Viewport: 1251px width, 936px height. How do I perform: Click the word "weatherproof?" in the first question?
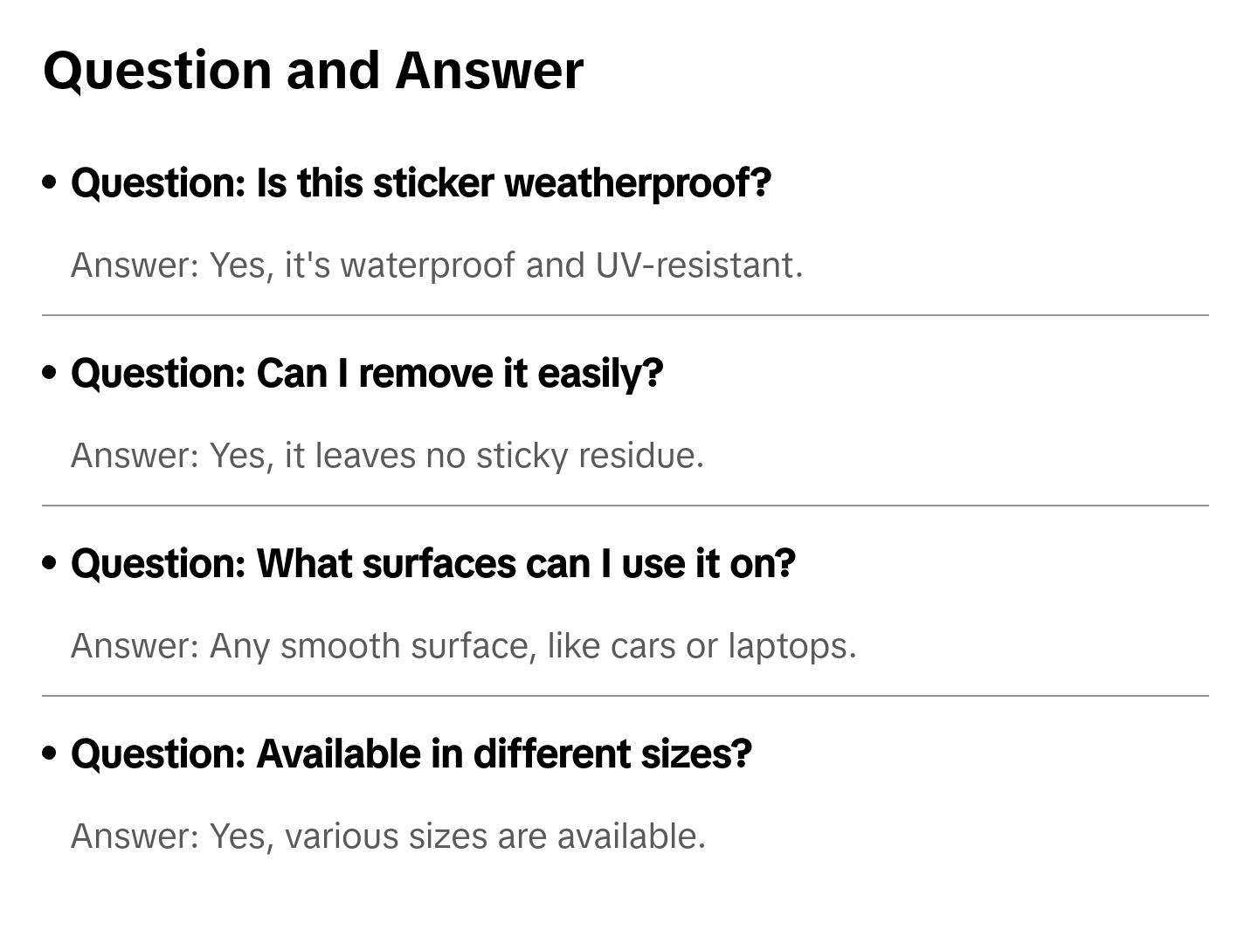[x=638, y=183]
